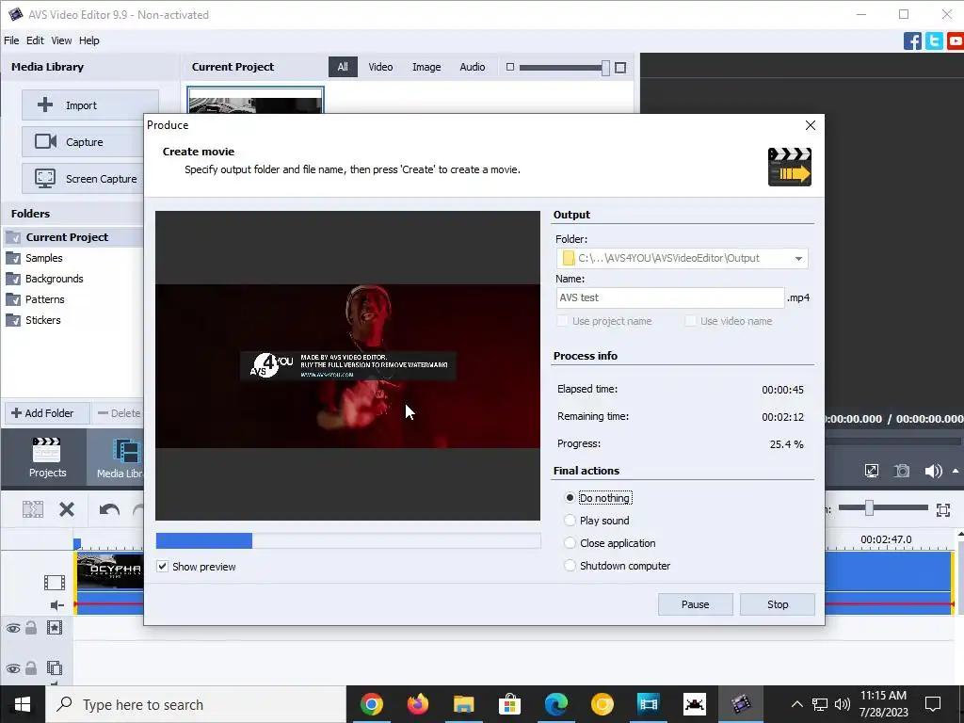Click the snapshot camera icon in preview

click(901, 471)
